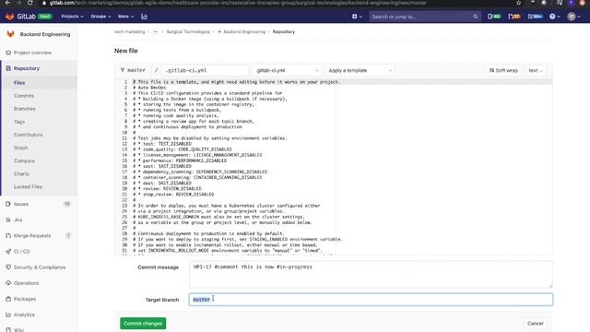The image size is (590, 332).
Task: Open Charts in sidebar
Action: tap(21, 174)
